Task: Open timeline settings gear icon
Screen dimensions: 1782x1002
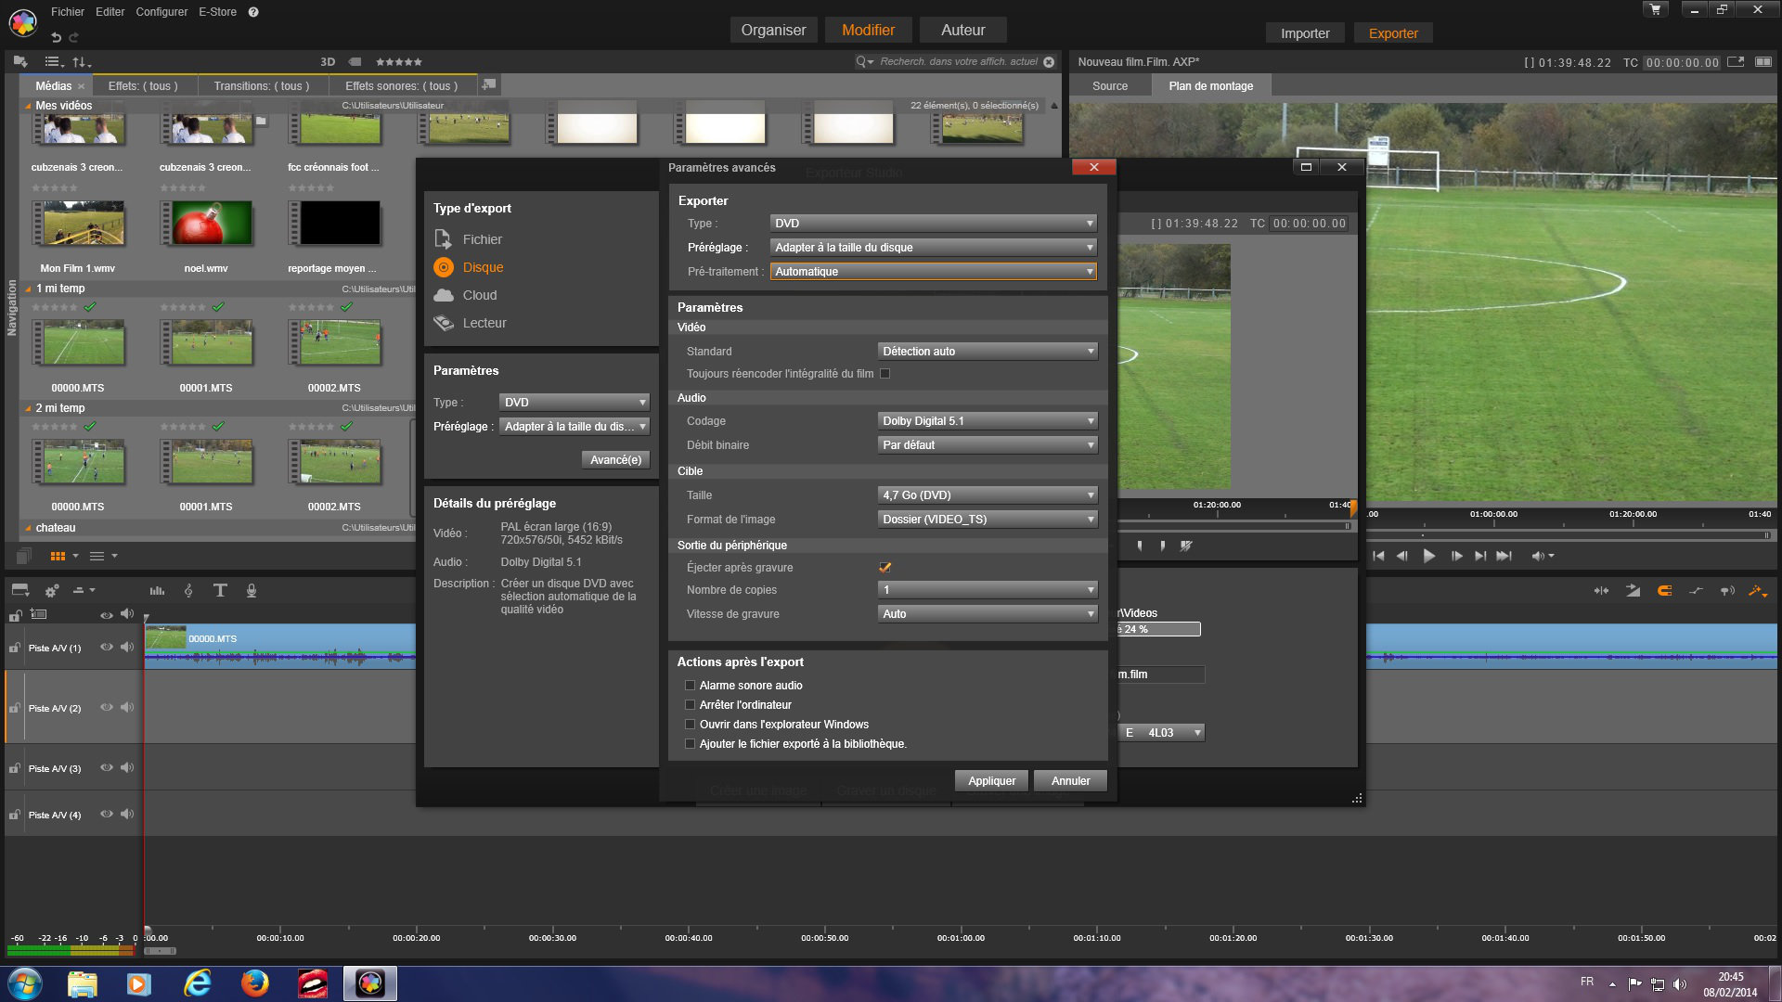Action: [x=52, y=590]
